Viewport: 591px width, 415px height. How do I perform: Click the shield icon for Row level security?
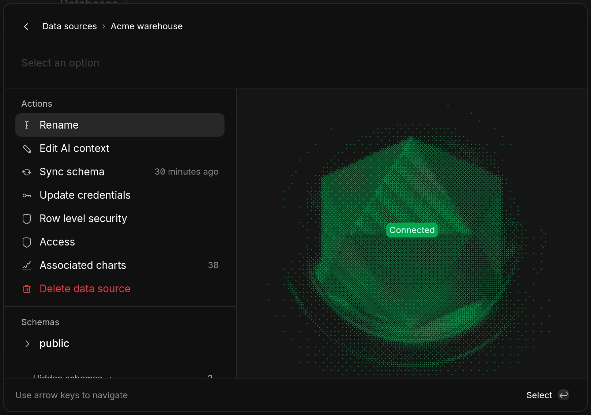pyautogui.click(x=27, y=219)
